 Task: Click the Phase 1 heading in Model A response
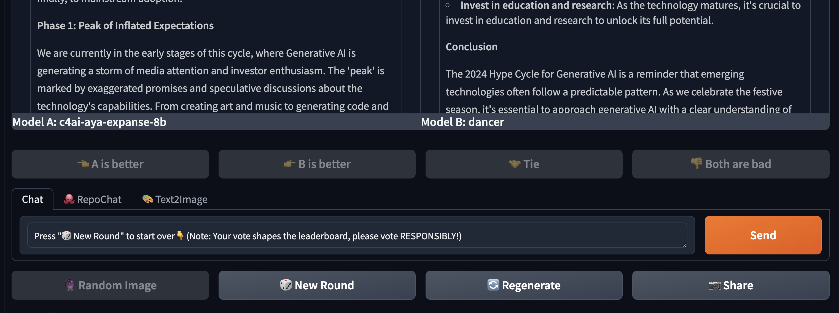click(125, 25)
